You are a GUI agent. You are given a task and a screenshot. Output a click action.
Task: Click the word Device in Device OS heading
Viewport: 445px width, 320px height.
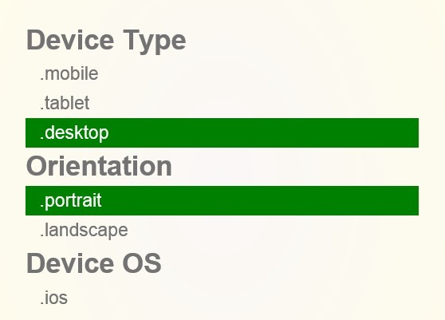70,263
